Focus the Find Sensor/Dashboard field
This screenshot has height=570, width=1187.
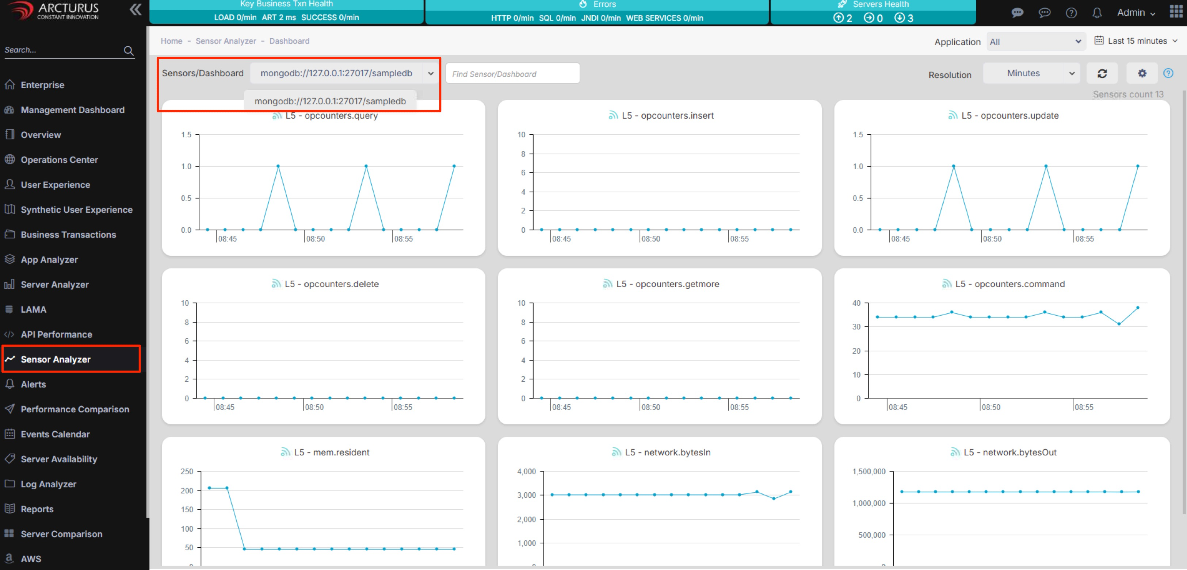[x=512, y=73]
